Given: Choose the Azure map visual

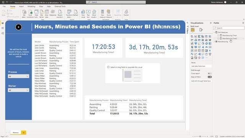Looking at the screenshot, I should pyautogui.click(x=203, y=47).
